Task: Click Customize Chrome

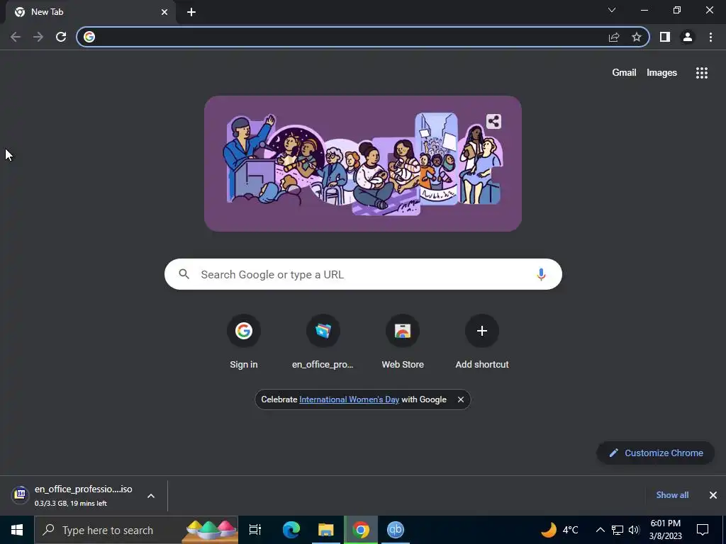Action: point(656,453)
